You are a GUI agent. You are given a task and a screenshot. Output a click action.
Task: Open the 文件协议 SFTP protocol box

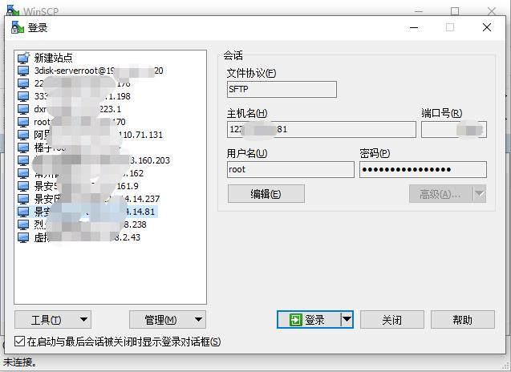click(282, 89)
